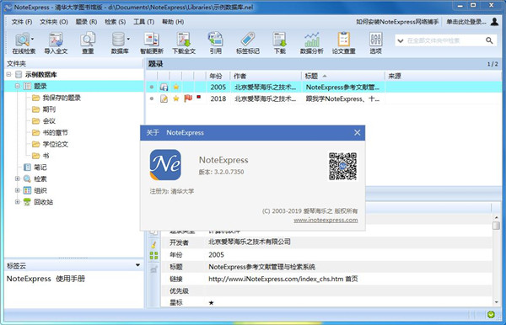Click the red flag icon of 2018 record
Viewport: 506px width, 325px height.
tap(188, 99)
